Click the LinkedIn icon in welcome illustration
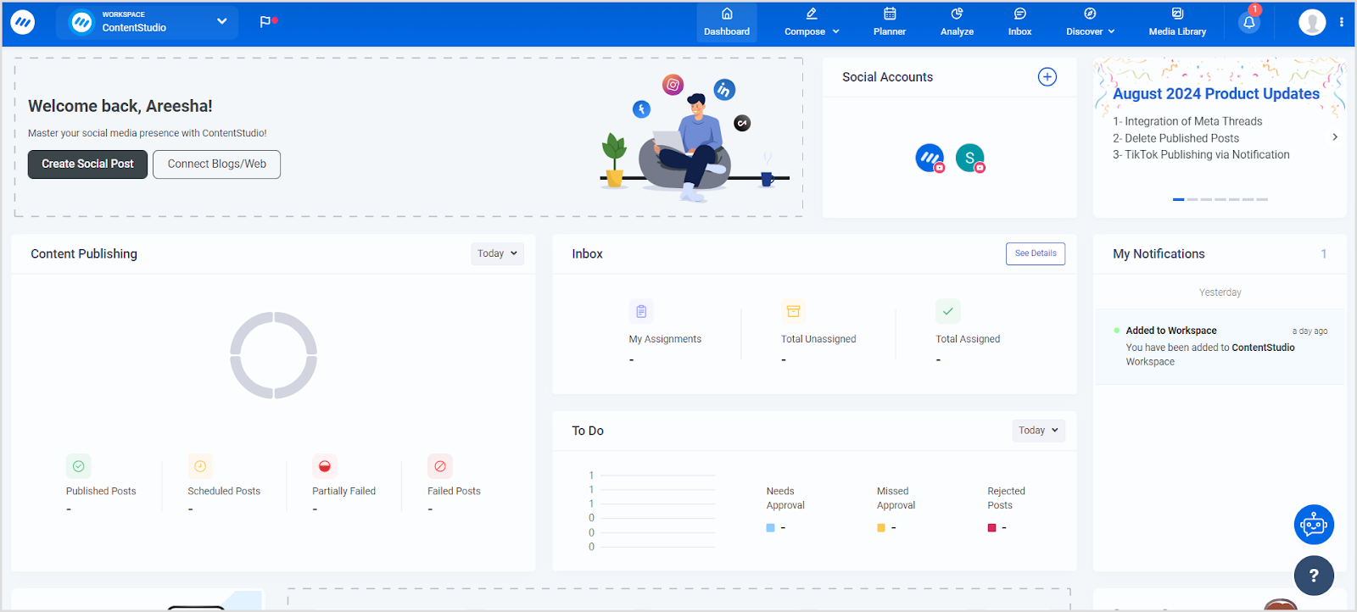This screenshot has width=1357, height=612. tap(724, 90)
